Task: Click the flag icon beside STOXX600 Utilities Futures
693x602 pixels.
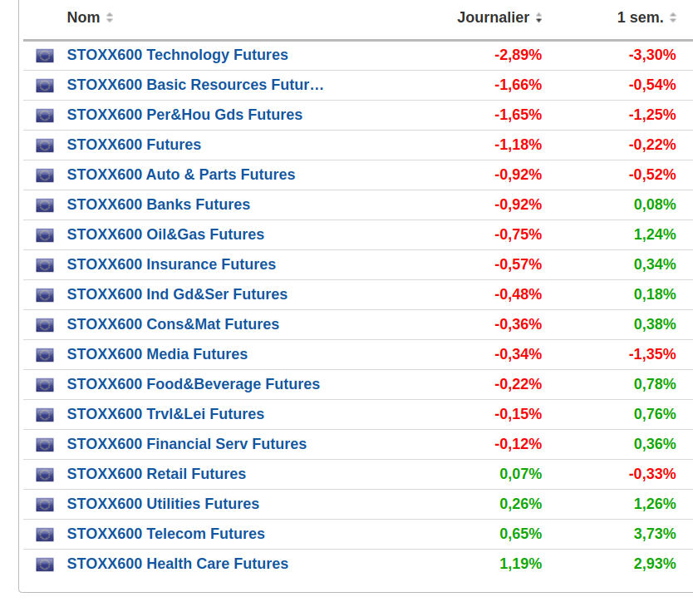Action: click(x=45, y=505)
